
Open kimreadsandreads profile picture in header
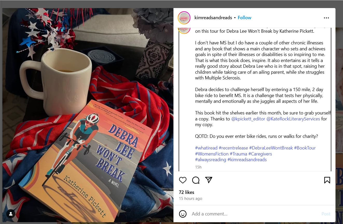(184, 18)
